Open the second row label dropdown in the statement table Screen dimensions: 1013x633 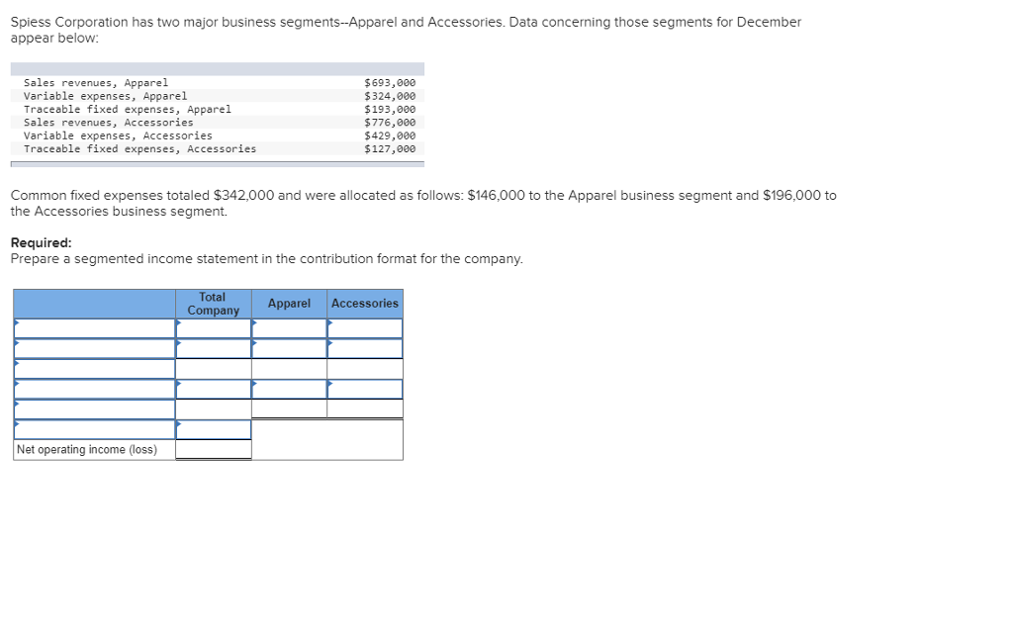(x=94, y=349)
